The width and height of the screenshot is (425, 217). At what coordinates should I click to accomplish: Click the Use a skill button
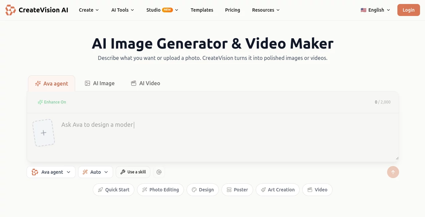click(133, 172)
